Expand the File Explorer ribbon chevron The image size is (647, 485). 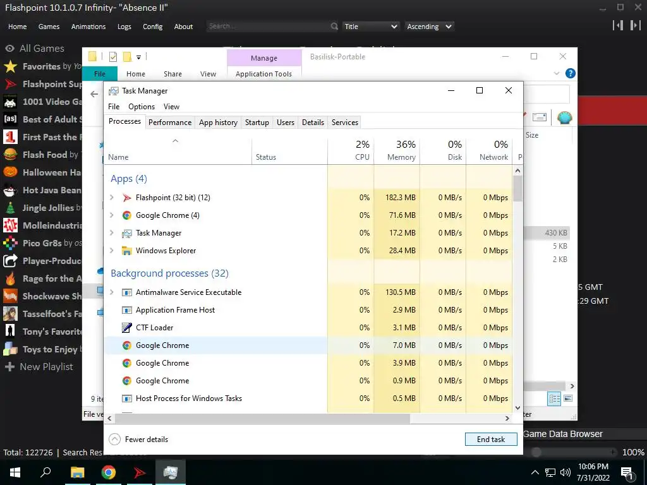[557, 73]
